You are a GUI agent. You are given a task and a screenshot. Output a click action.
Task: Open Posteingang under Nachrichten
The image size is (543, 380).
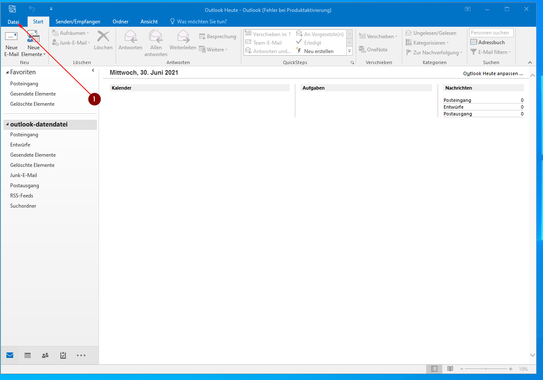tap(457, 100)
